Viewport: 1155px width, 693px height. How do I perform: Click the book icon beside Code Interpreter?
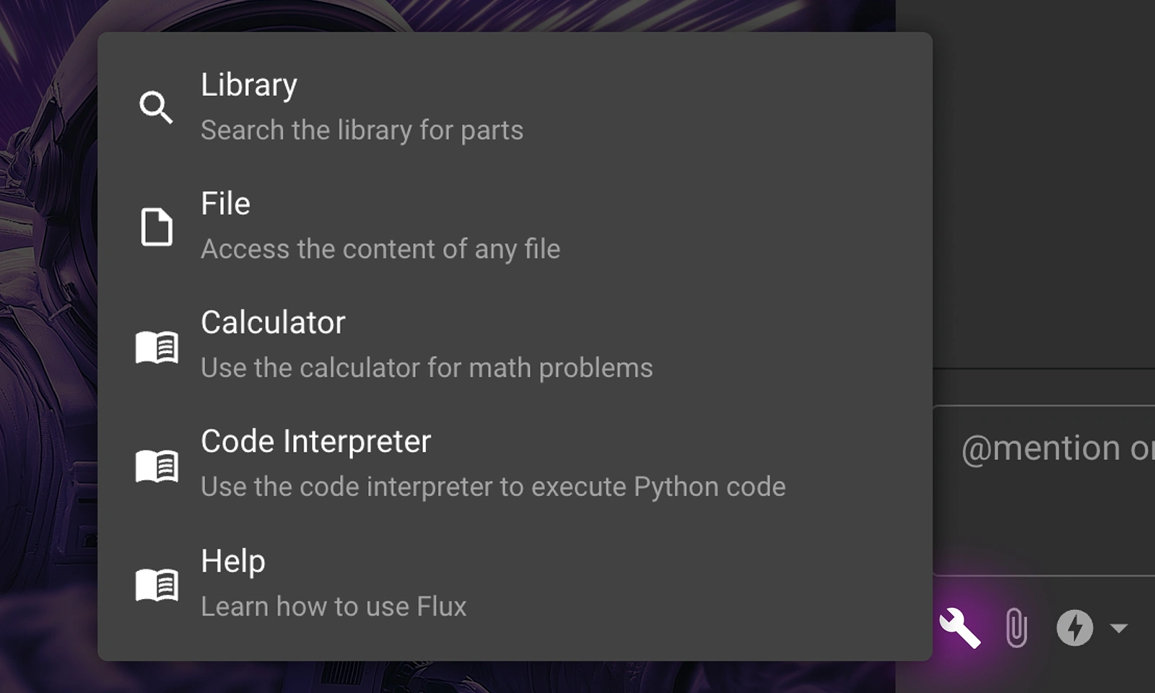pyautogui.click(x=157, y=466)
